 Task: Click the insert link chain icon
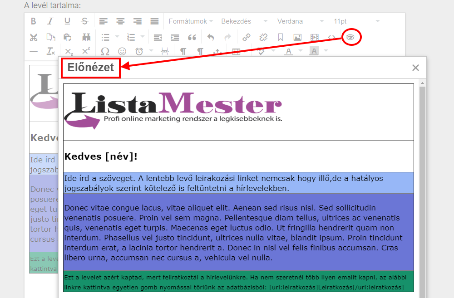(x=247, y=37)
